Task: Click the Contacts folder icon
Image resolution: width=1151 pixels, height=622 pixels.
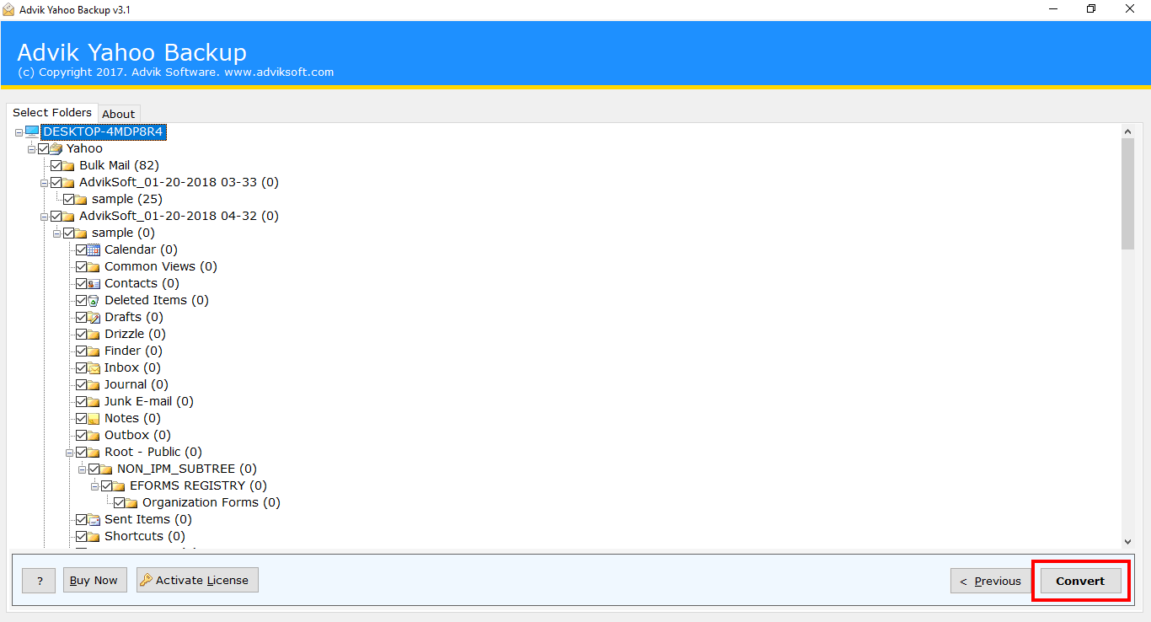Action: (x=94, y=283)
